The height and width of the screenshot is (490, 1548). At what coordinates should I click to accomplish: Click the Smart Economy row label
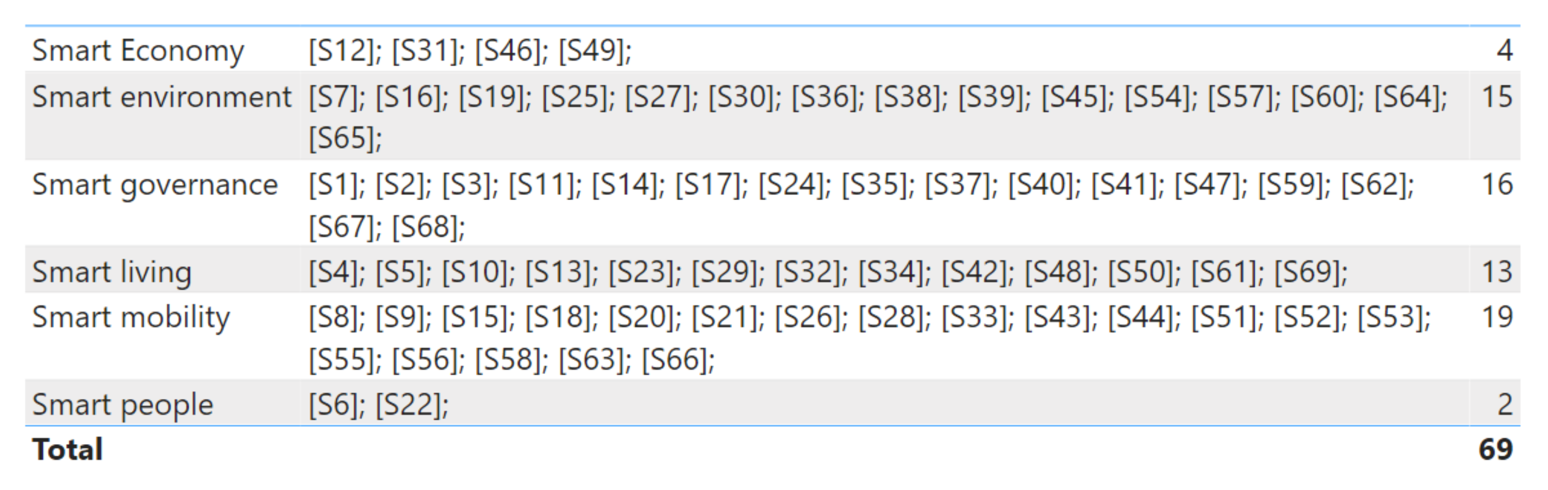pyautogui.click(x=138, y=51)
